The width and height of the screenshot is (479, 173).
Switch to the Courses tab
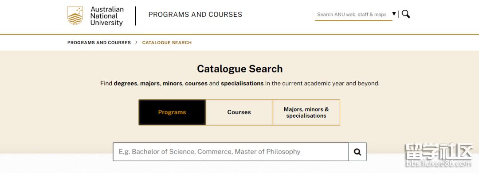tap(239, 112)
